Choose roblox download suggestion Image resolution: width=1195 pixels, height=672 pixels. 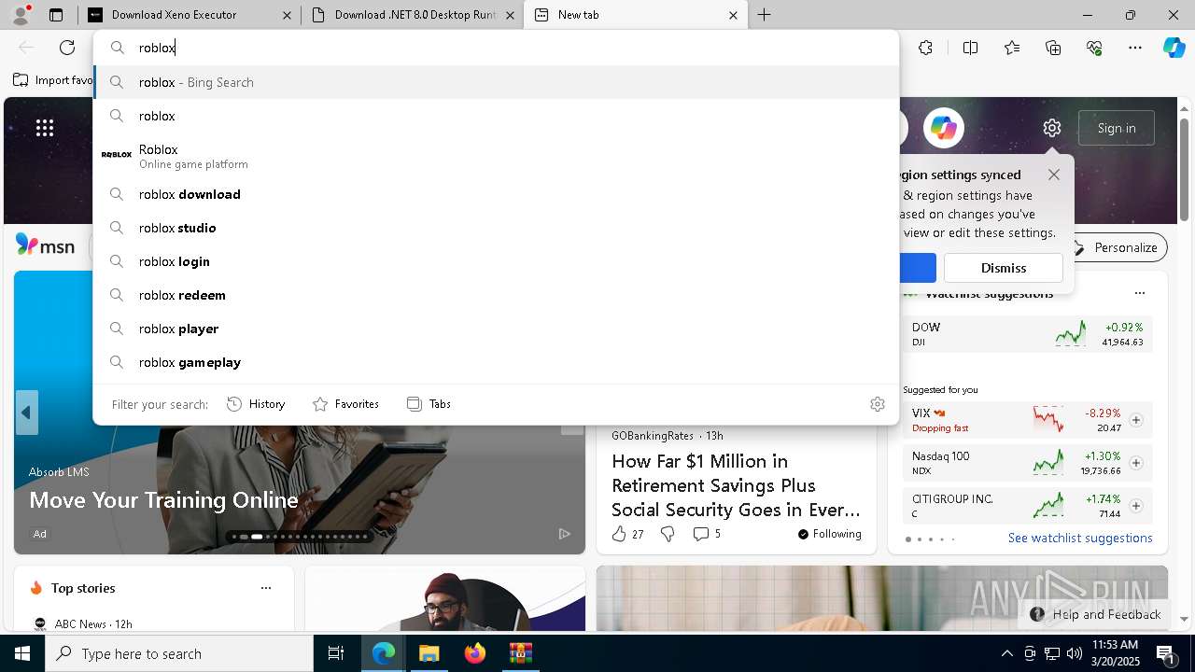[x=496, y=194]
